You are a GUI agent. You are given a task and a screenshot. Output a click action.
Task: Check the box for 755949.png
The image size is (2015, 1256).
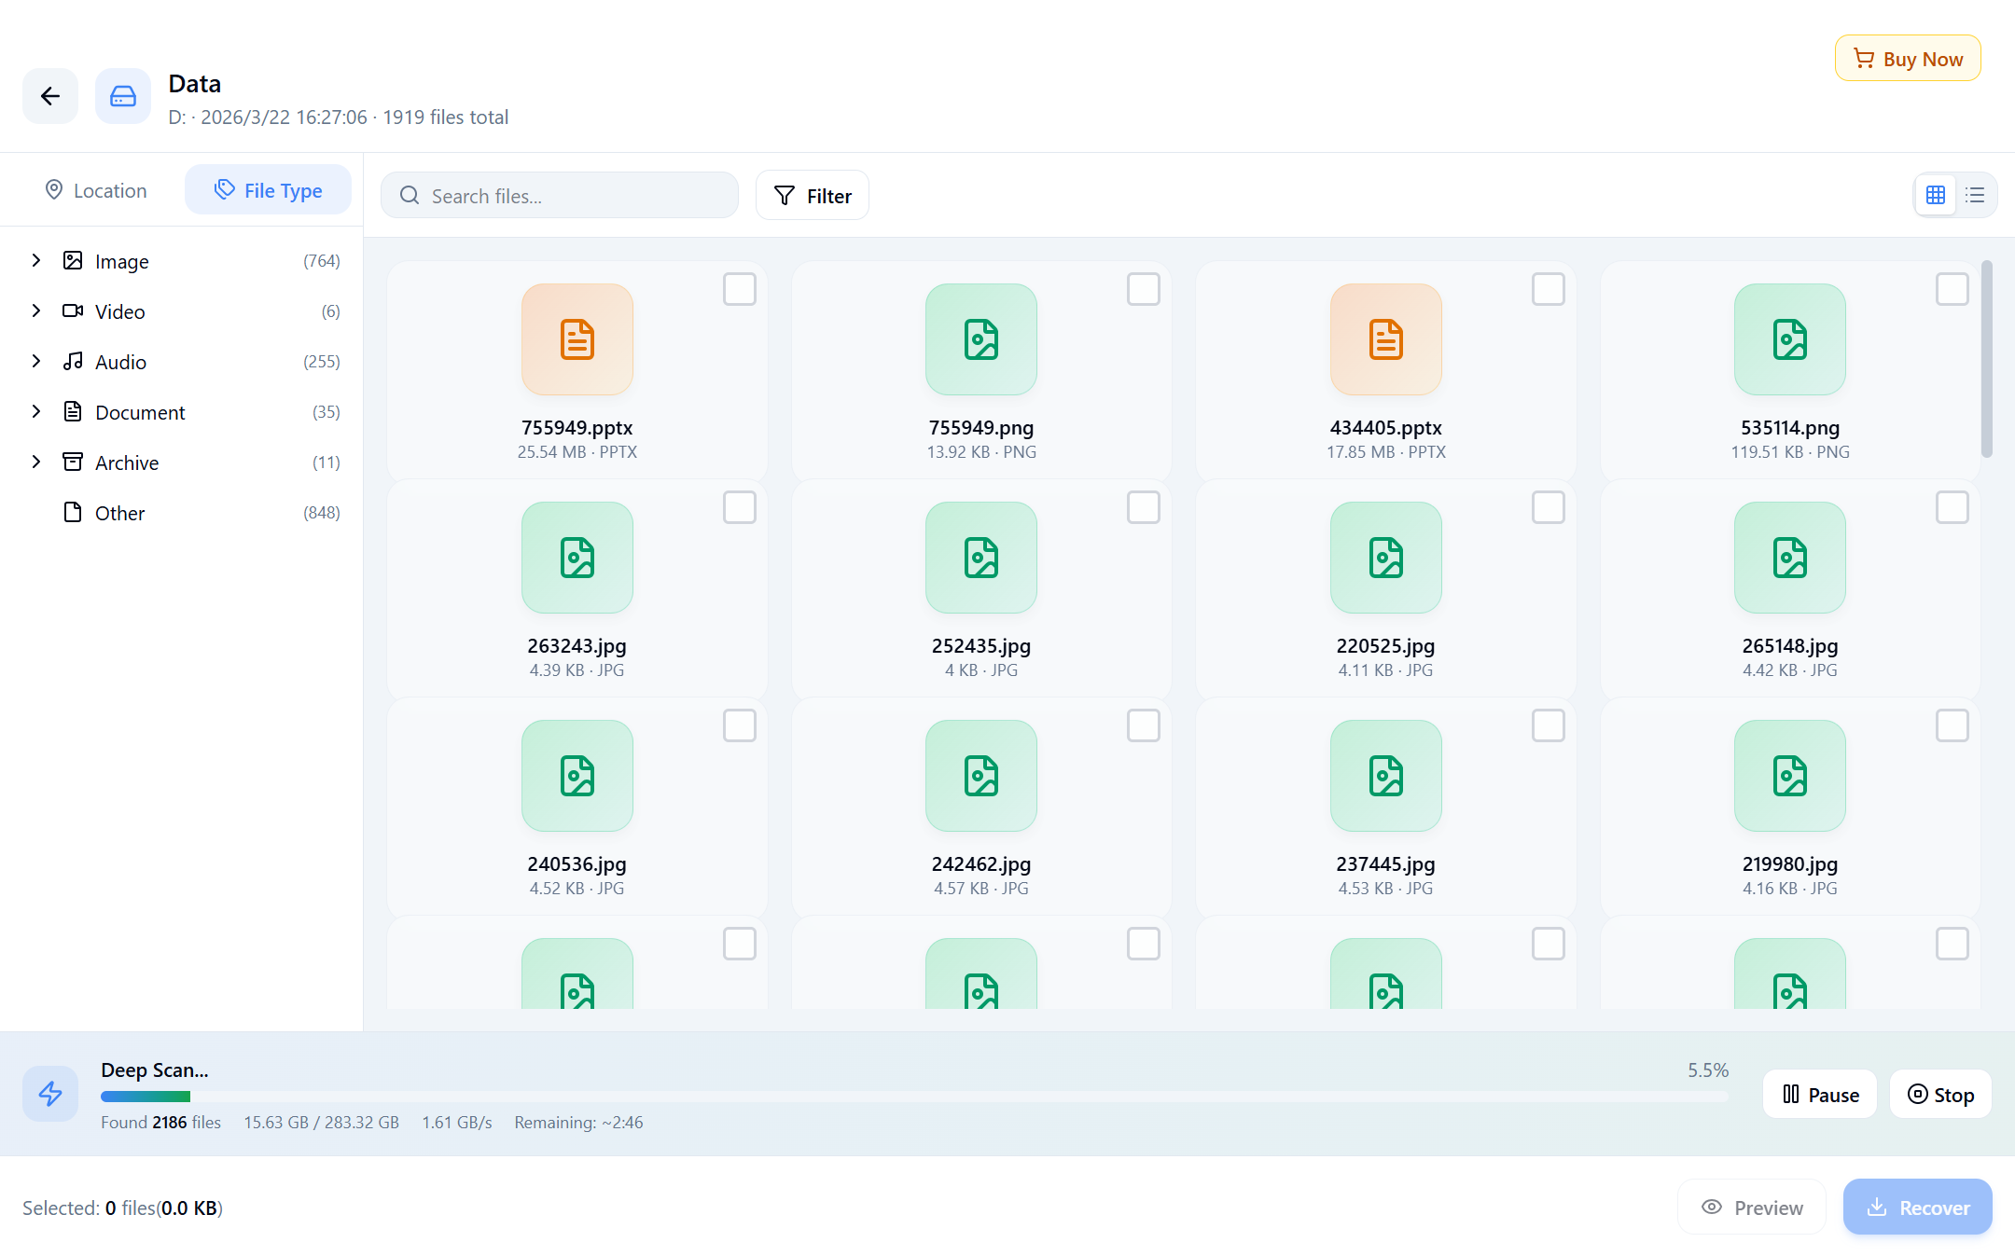tap(1143, 289)
